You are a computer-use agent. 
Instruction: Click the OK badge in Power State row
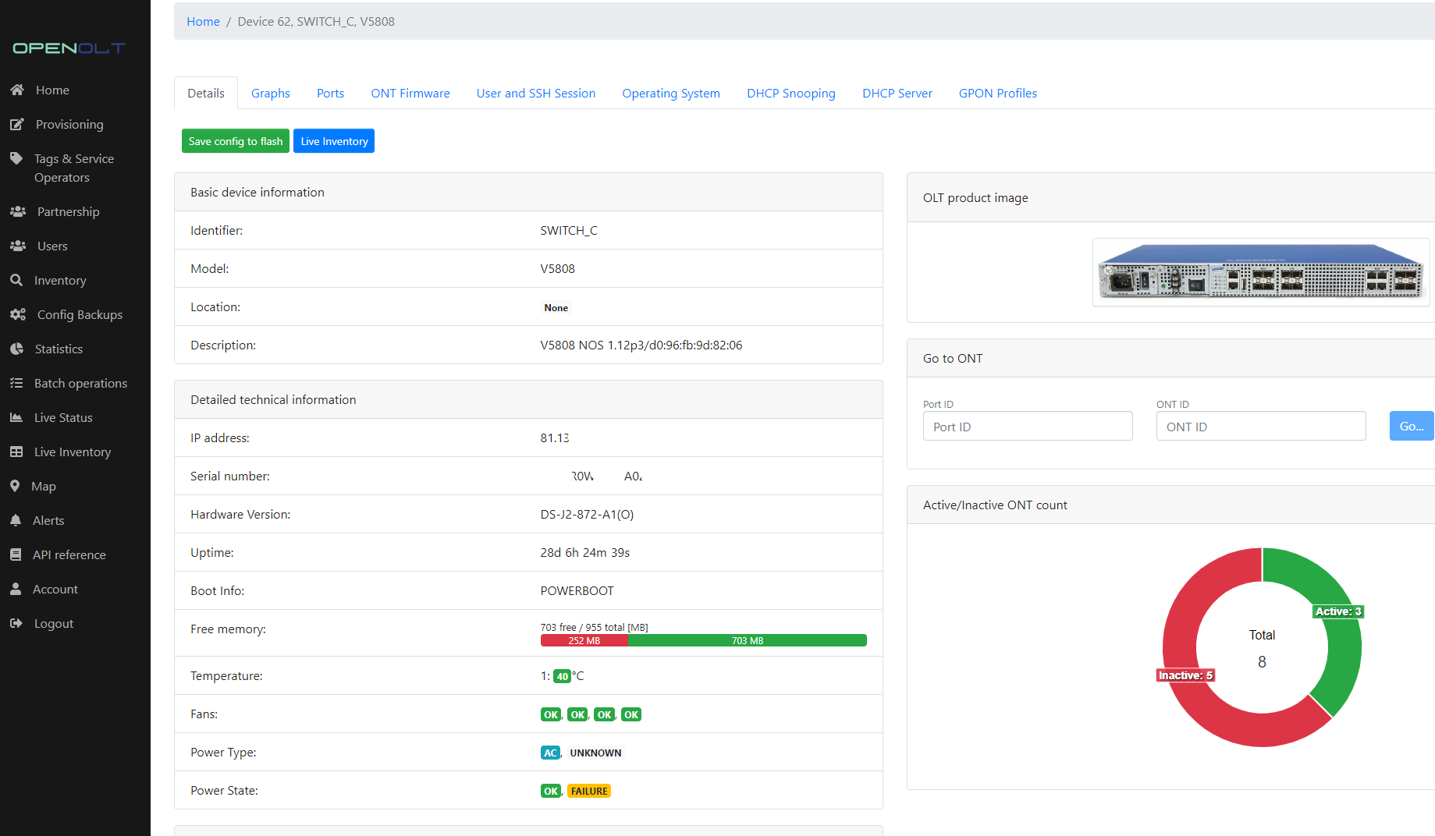click(551, 791)
